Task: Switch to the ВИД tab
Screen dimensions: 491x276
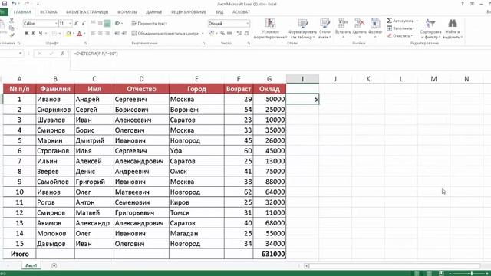Action: (219, 12)
